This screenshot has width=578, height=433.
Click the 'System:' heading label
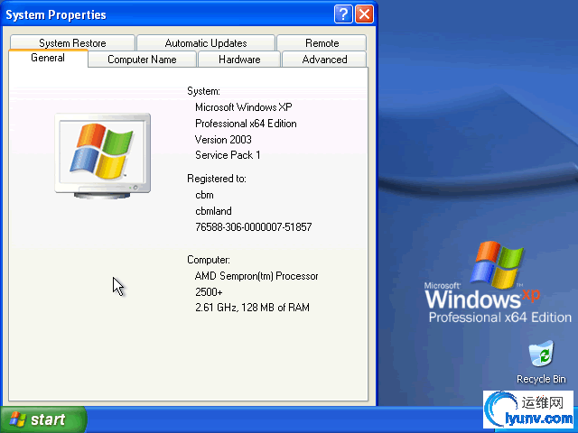[x=203, y=91]
